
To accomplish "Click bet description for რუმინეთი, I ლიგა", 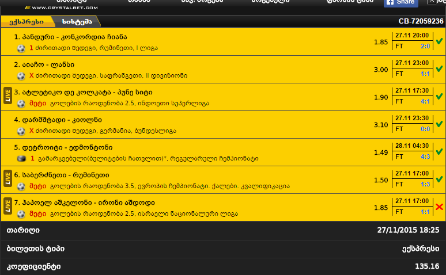I will click(93, 48).
